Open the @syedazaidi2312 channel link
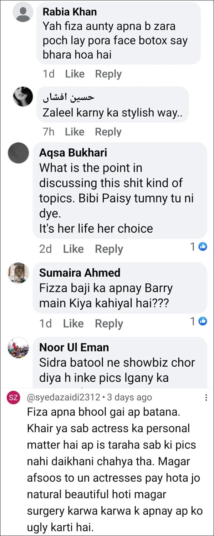The width and height of the screenshot is (214, 536). [60, 397]
